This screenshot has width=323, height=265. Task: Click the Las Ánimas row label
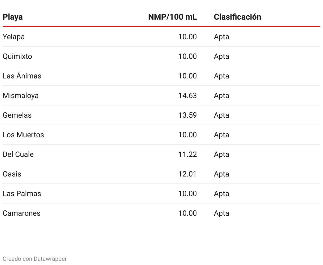coord(22,76)
